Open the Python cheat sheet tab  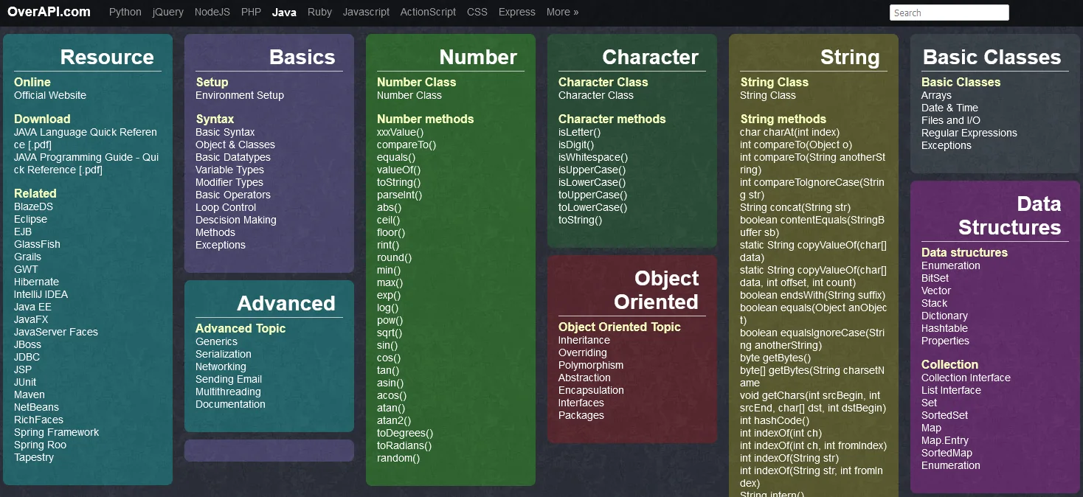[125, 12]
